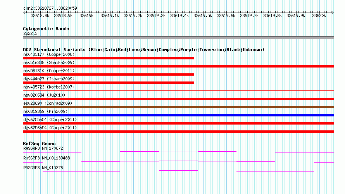Select the red nsv581310 loss bar
345x194 pixels.
point(109,74)
